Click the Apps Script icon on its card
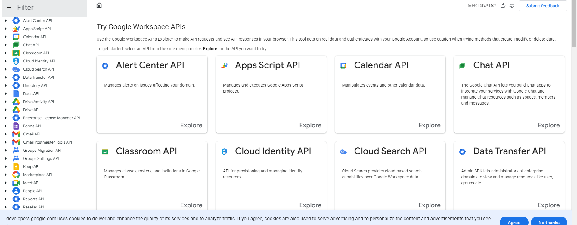The height and width of the screenshot is (225, 577). coord(224,66)
